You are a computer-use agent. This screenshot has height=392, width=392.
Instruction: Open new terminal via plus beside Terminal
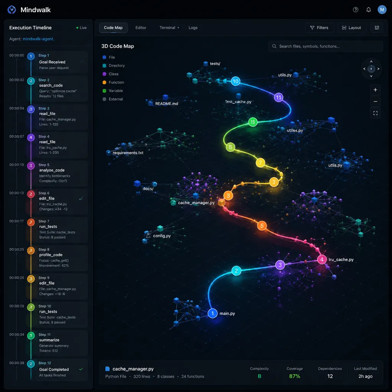coord(178,28)
